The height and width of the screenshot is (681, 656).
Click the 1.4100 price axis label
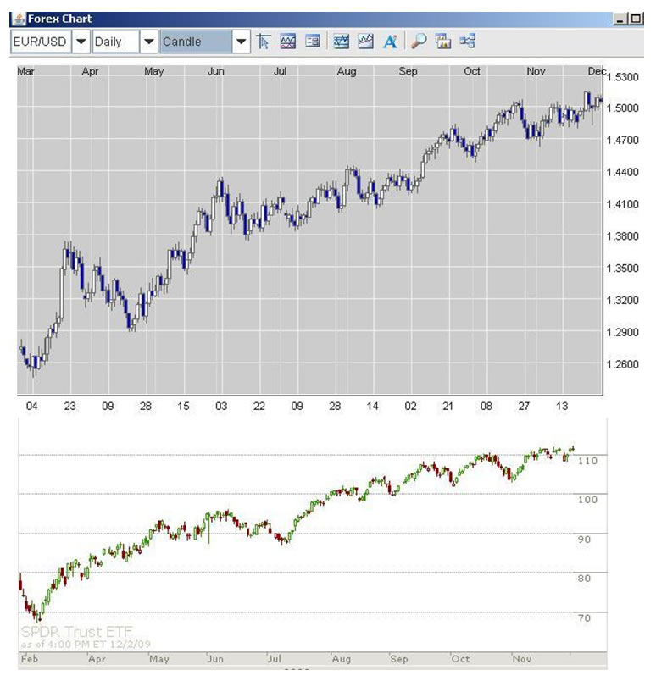(623, 204)
